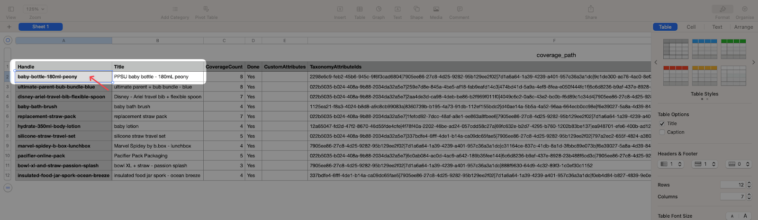Toggle the Title checkbox in Table Options
Viewport: 758px width, 220px height.
662,124
